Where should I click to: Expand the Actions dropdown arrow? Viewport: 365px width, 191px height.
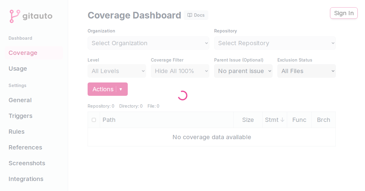[121, 89]
